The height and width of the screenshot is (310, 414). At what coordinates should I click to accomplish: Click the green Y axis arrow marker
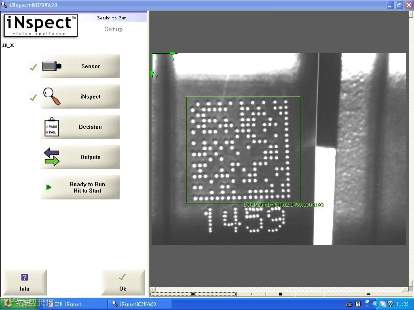(x=152, y=75)
